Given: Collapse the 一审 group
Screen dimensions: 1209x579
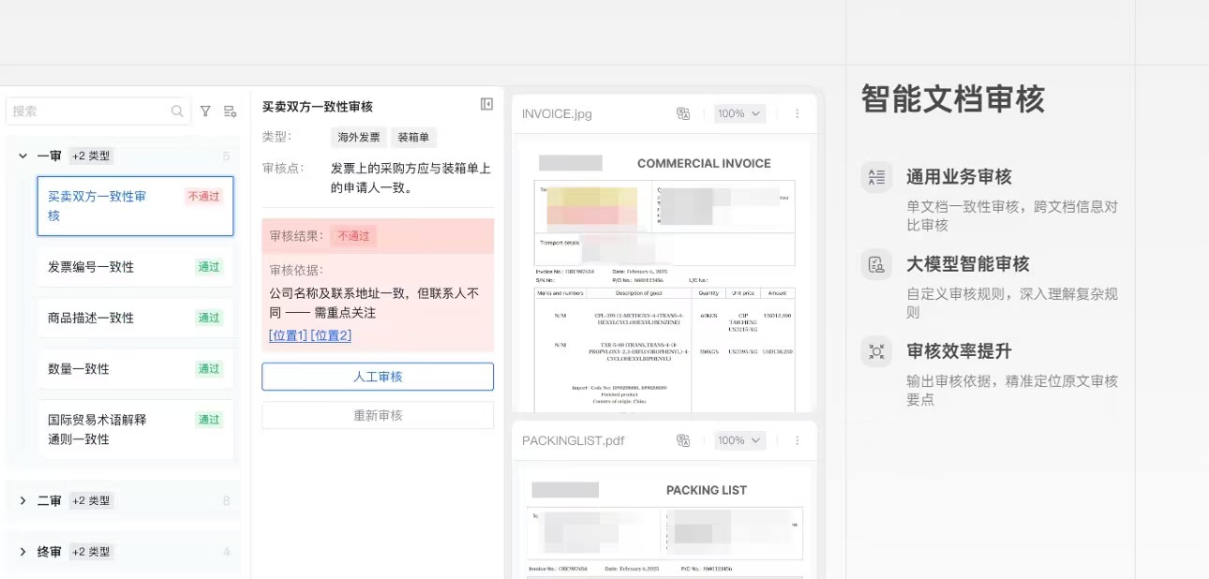Looking at the screenshot, I should point(23,156).
